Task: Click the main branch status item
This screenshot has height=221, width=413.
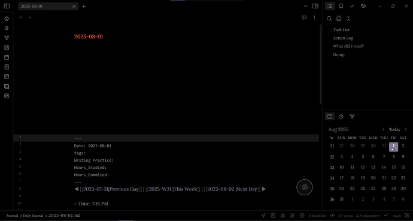Action: (x=397, y=216)
